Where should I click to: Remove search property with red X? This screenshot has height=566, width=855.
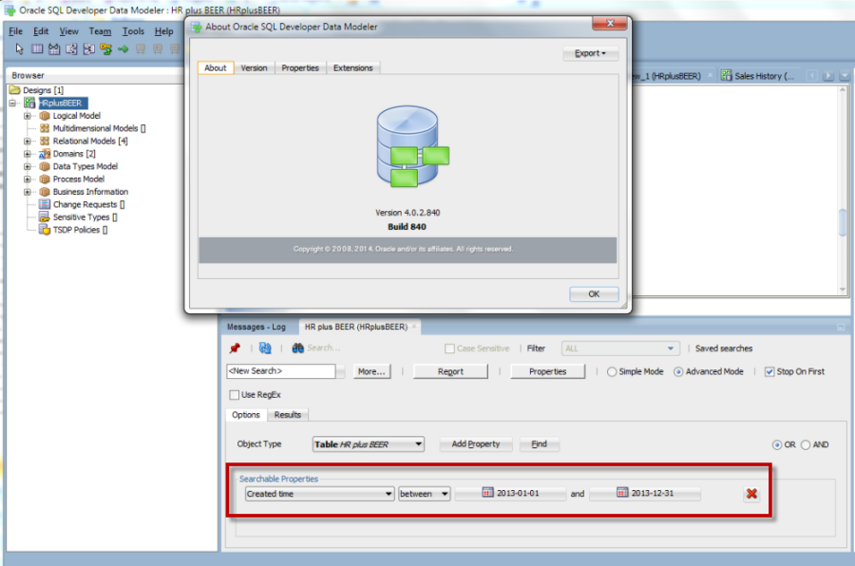click(x=751, y=494)
